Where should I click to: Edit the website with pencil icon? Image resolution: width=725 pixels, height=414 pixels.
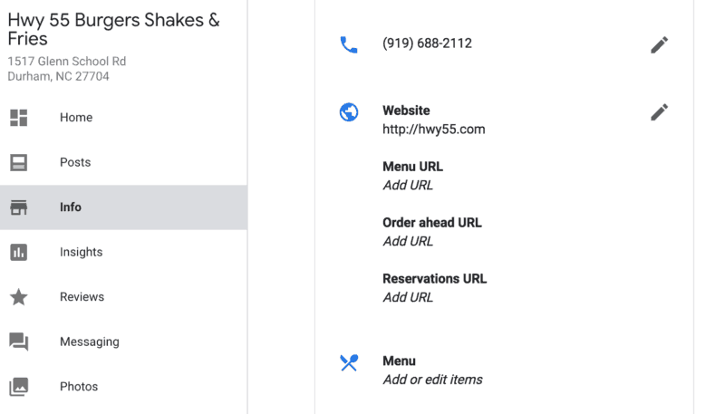(659, 112)
